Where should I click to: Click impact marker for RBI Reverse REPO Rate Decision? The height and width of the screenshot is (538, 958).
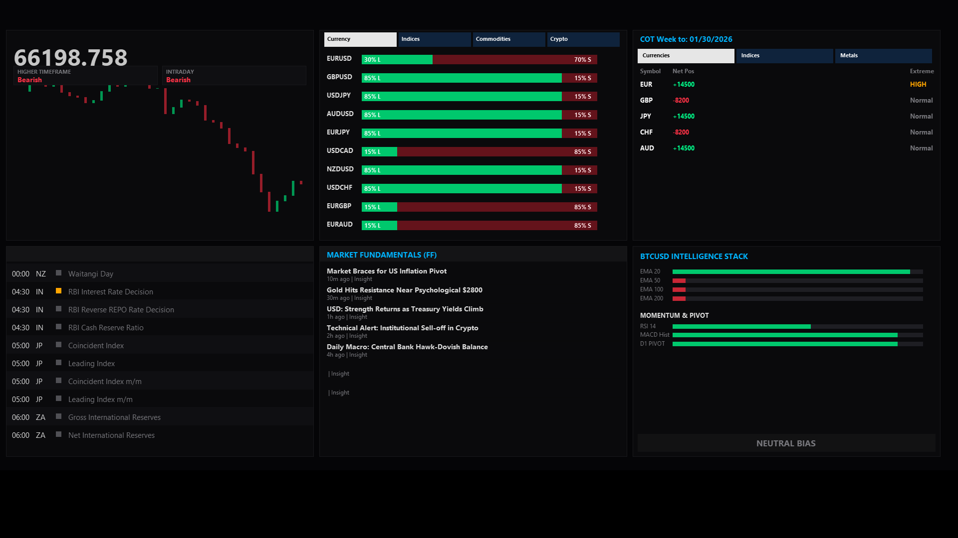coord(58,309)
